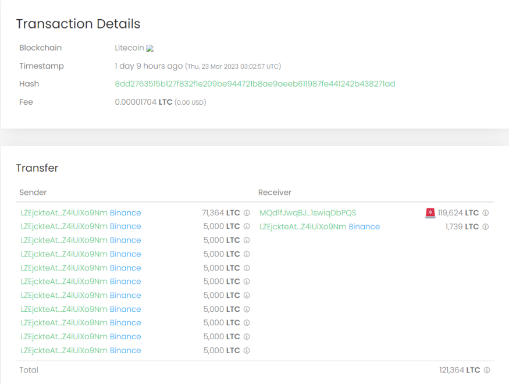Screen dimensions: 509x384
Task: Click the Litecoin blockchain icon
Action: pos(149,48)
